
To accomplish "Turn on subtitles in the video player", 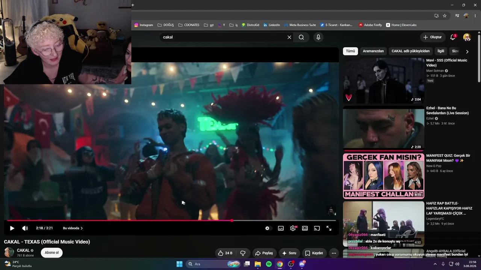I will click(281, 228).
